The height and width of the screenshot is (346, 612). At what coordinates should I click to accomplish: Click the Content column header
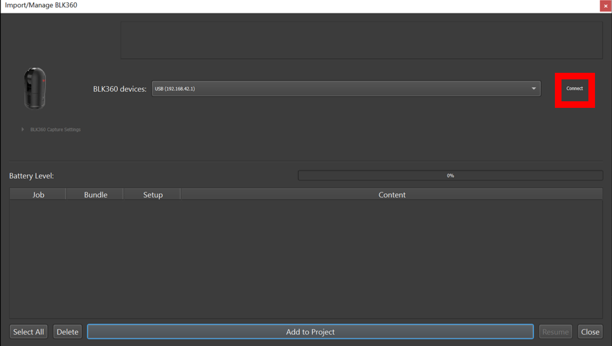click(x=391, y=194)
